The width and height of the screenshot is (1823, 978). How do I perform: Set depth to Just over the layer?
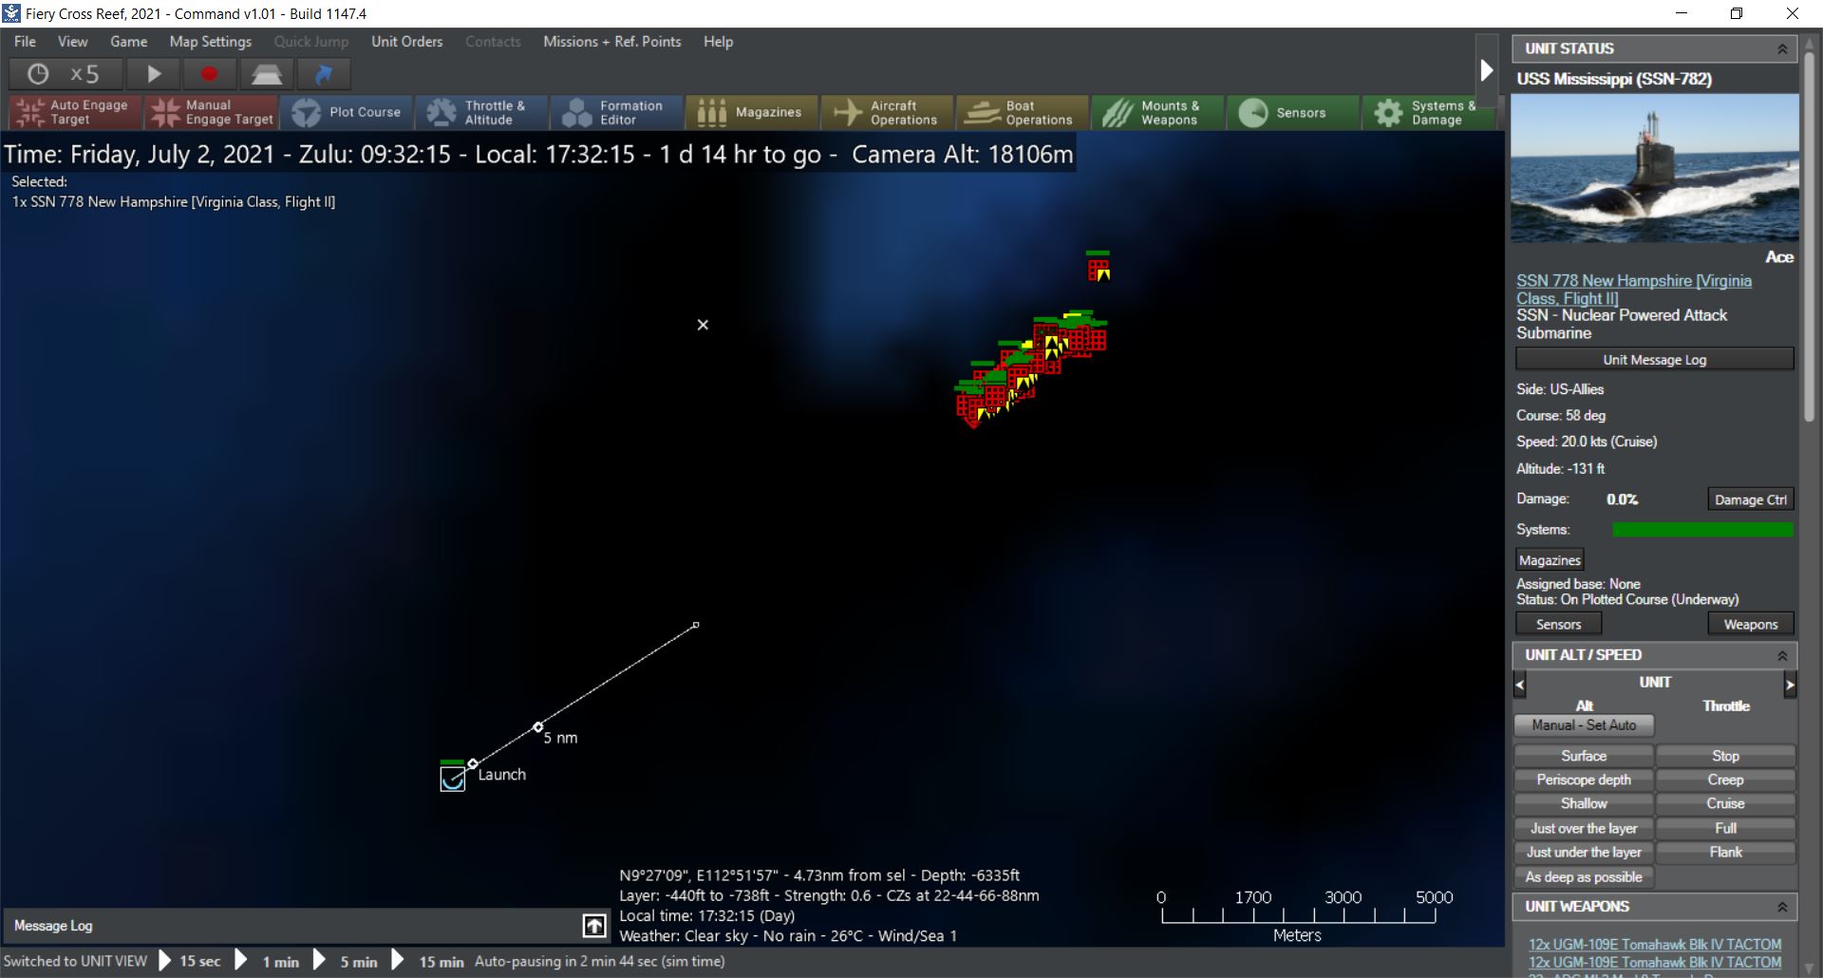click(1584, 828)
